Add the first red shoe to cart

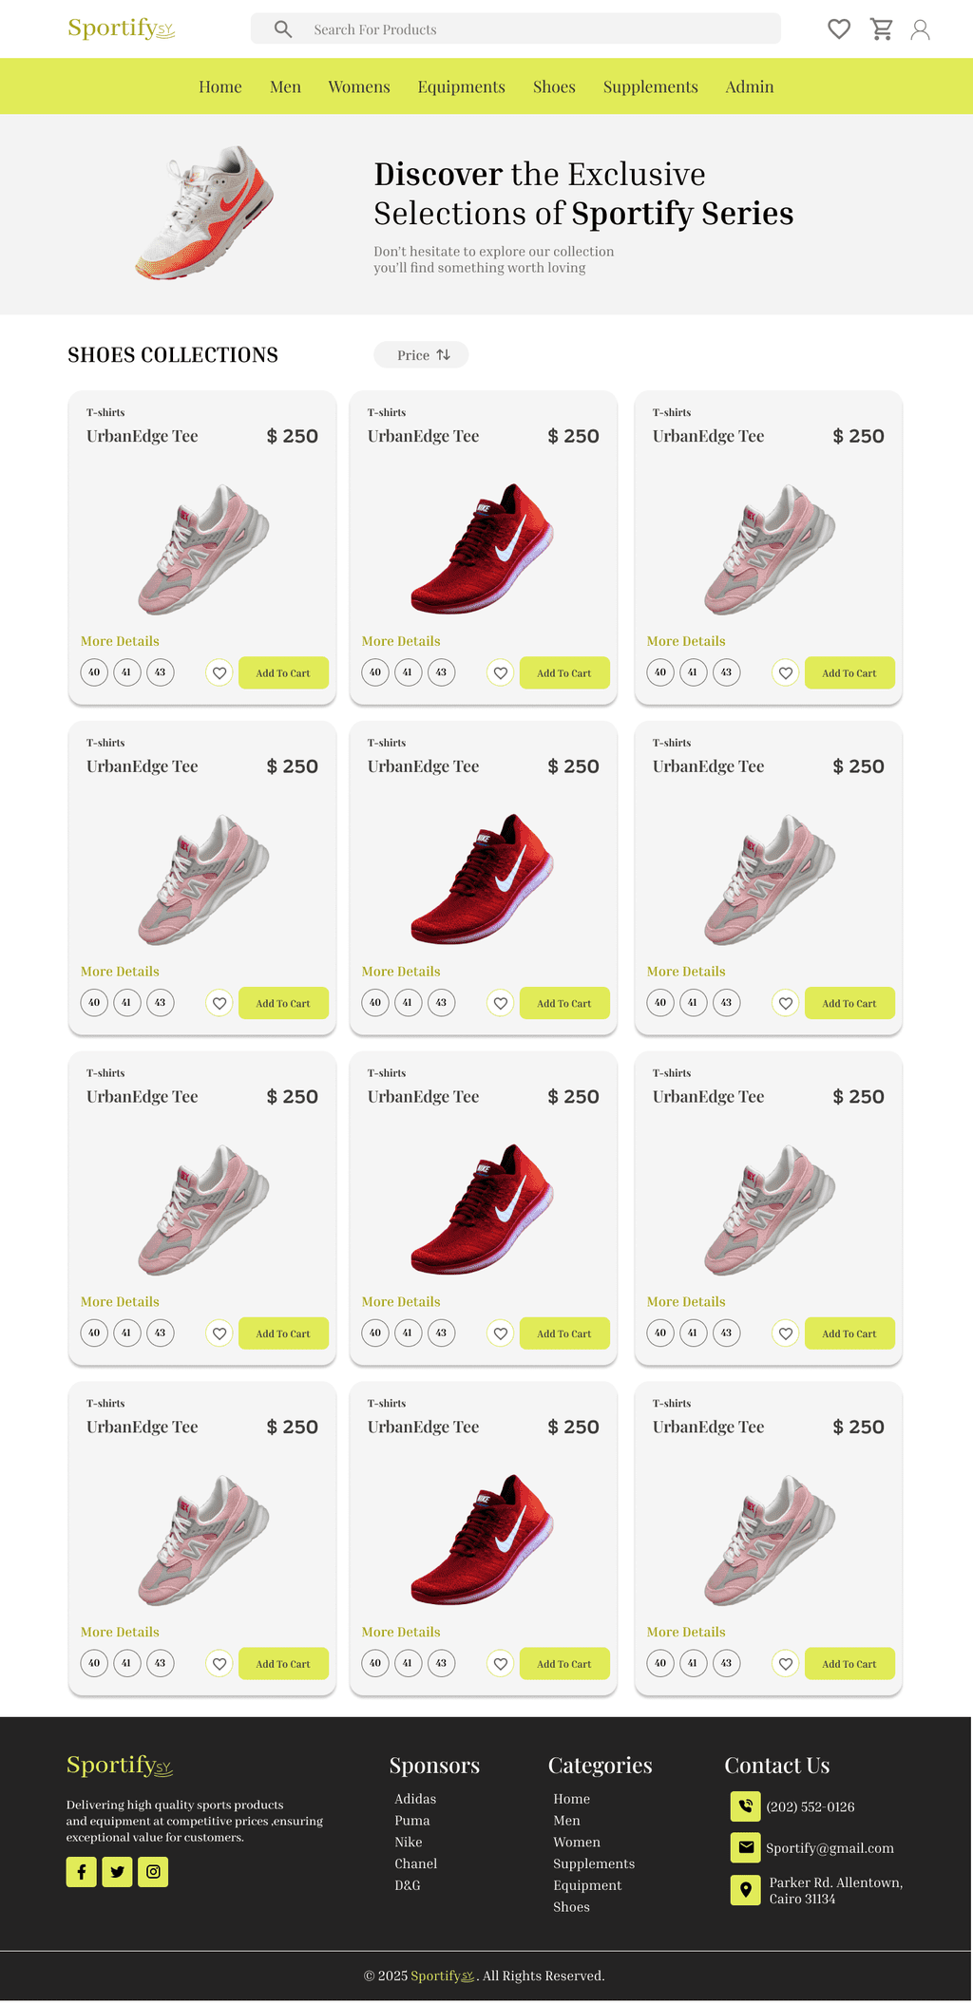(564, 673)
